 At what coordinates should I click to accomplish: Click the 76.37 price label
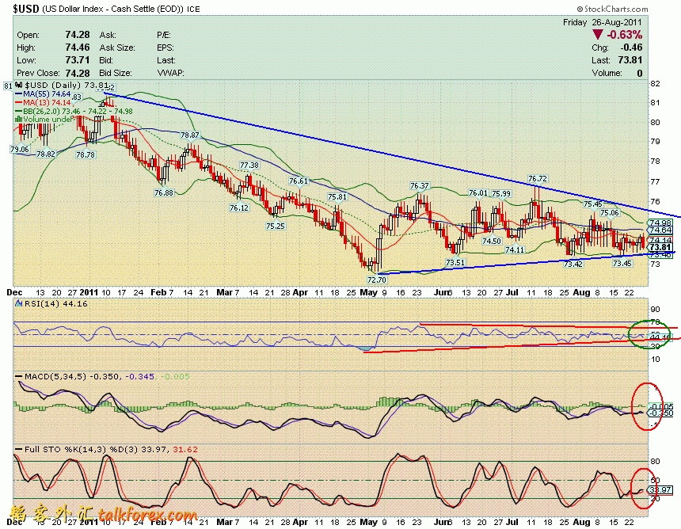coord(420,185)
